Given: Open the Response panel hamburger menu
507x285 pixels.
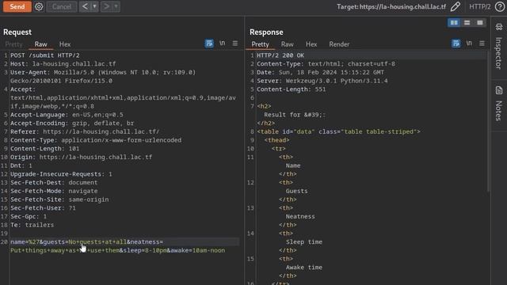Looking at the screenshot, I should coord(482,44).
